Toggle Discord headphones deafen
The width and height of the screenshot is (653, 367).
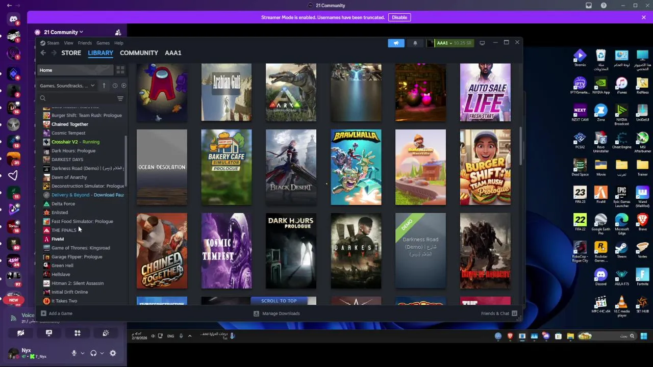click(x=93, y=353)
